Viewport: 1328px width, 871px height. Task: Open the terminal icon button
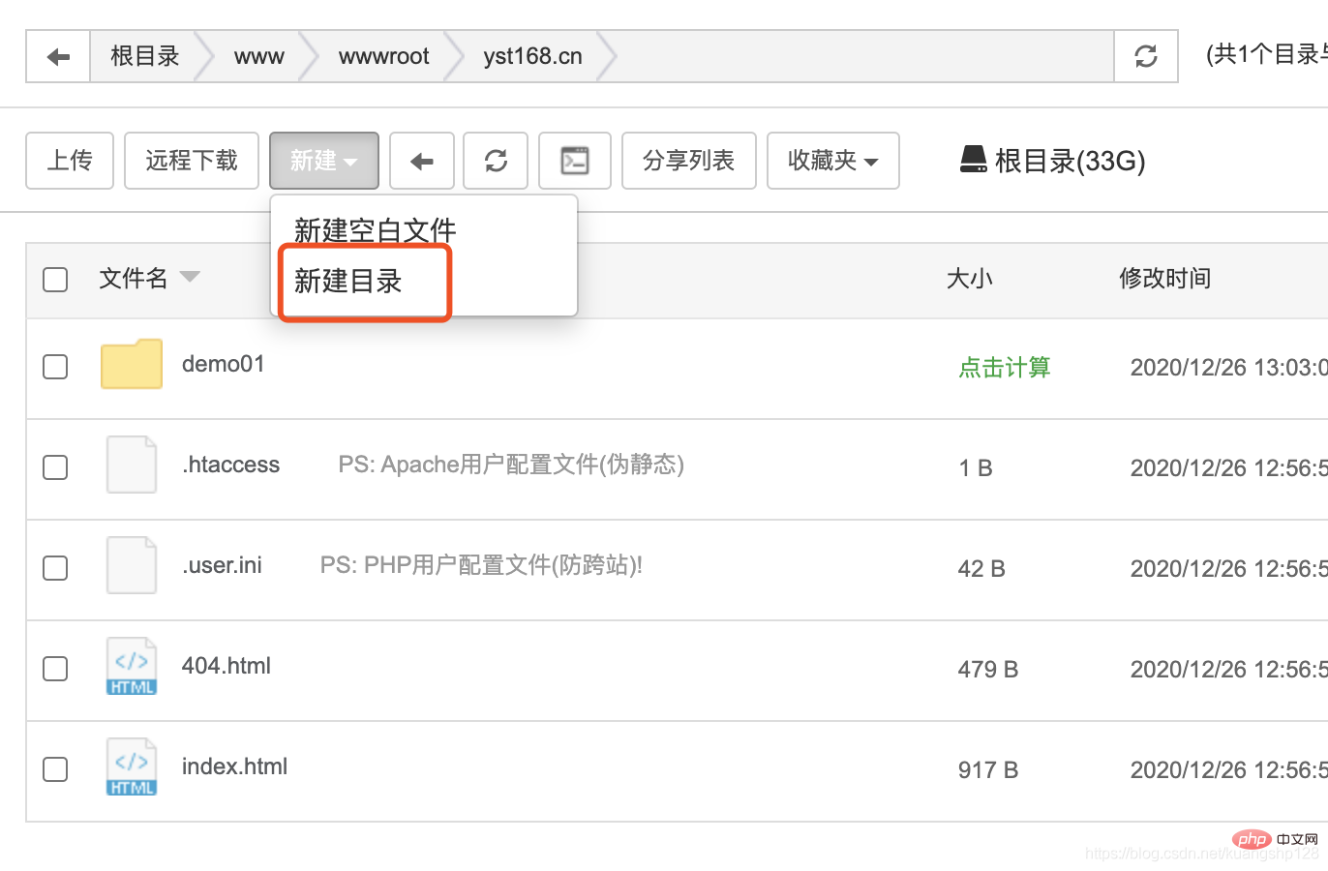pos(575,161)
